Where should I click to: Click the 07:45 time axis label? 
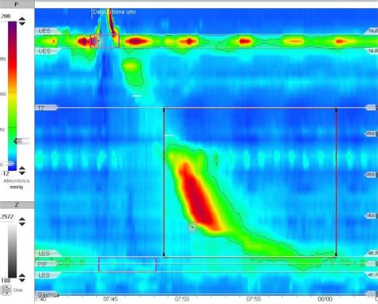pos(111,299)
